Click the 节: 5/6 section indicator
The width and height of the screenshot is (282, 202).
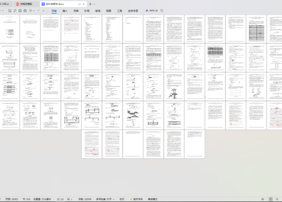point(27,199)
